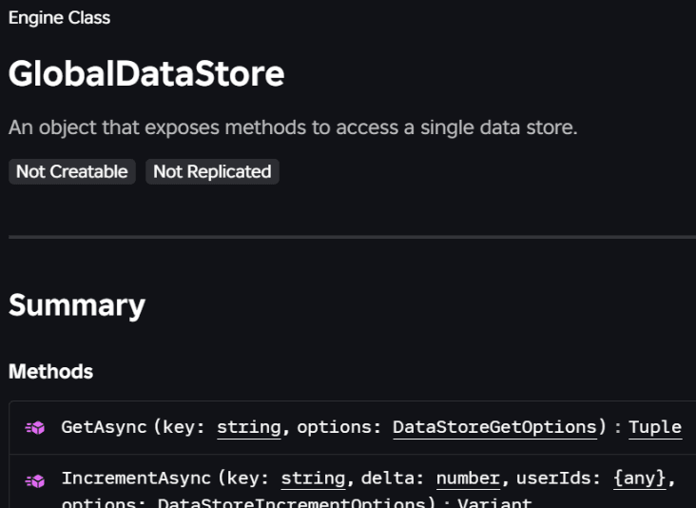Open the Tuple return type link
The height and width of the screenshot is (508, 696).
tap(655, 428)
